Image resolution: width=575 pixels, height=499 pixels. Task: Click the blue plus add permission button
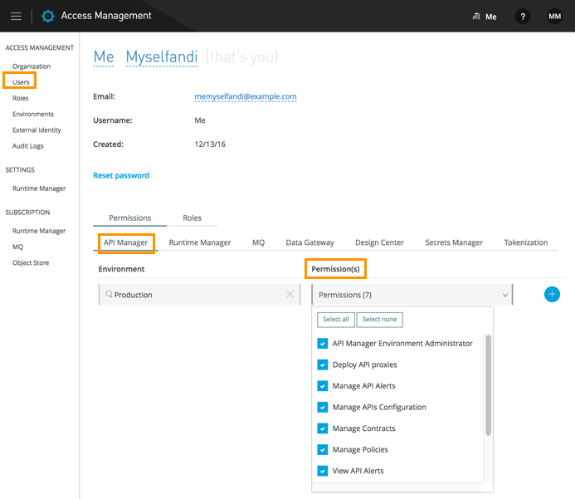pyautogui.click(x=552, y=294)
